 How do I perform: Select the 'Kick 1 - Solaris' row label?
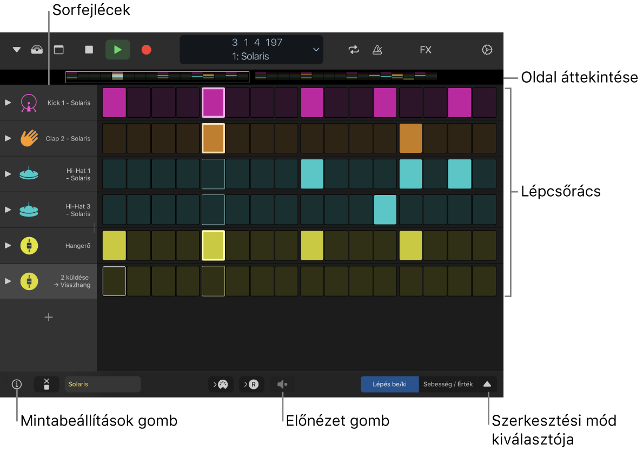[x=69, y=103]
